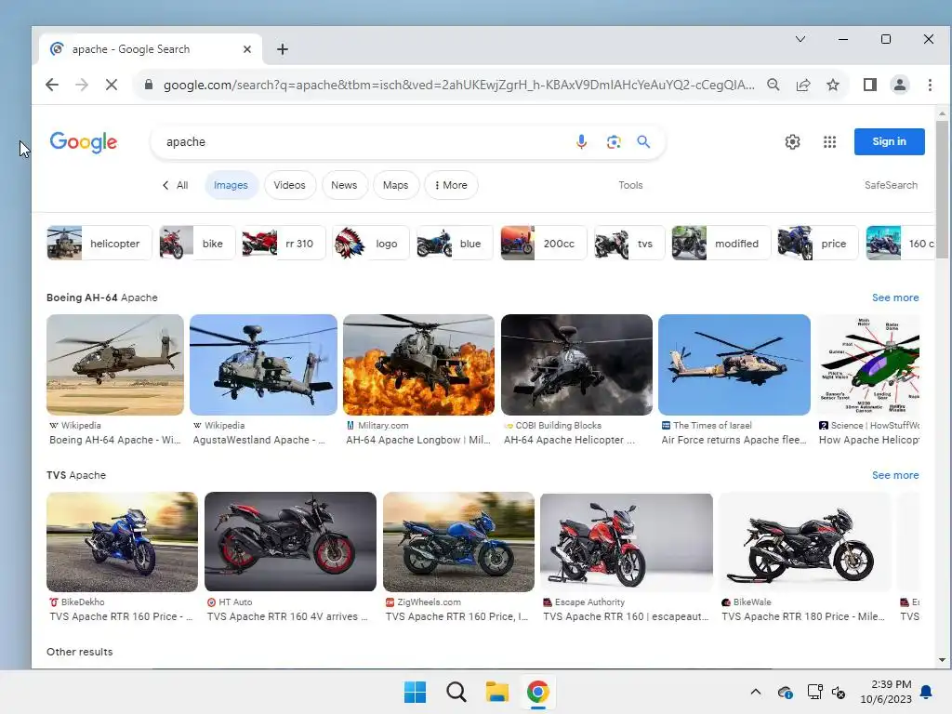See more TVS Apache images
Image resolution: width=952 pixels, height=714 pixels.
(895, 475)
